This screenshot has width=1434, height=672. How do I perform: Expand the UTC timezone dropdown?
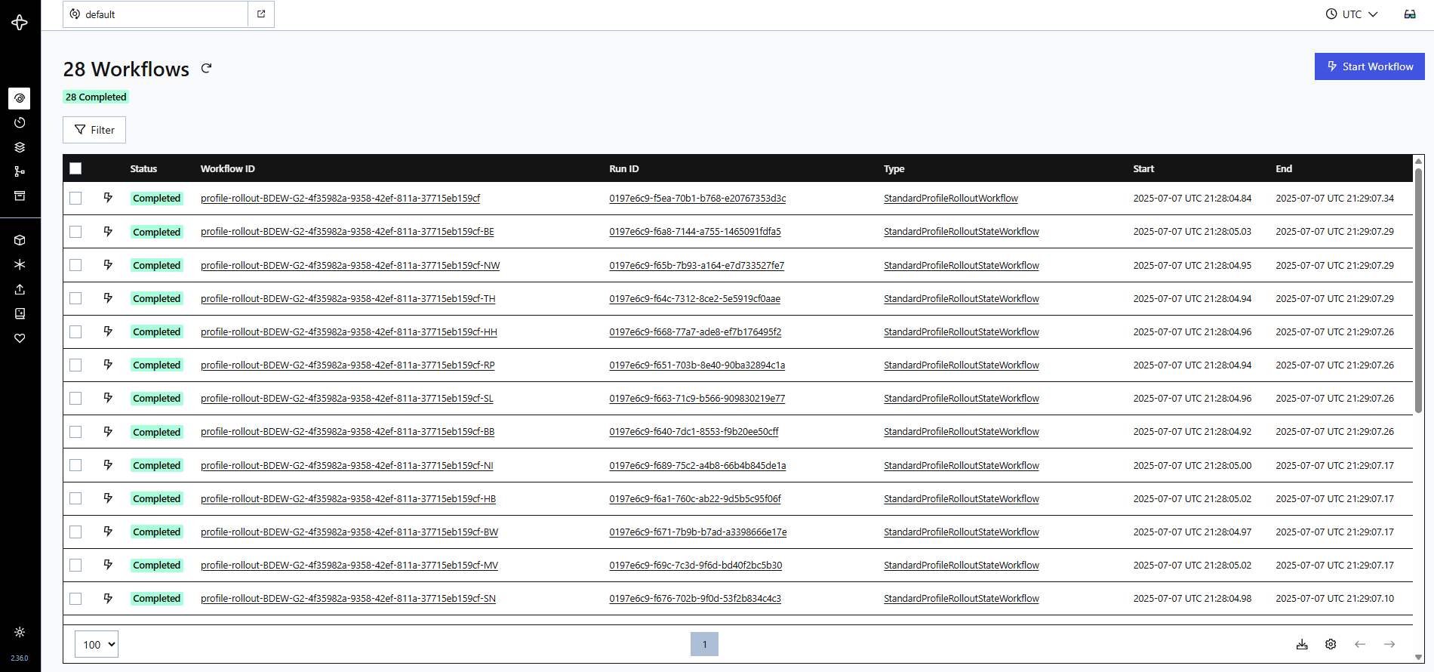pos(1352,14)
